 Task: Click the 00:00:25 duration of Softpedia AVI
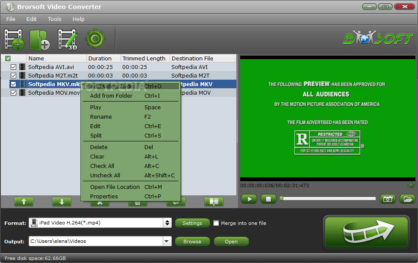(100, 67)
